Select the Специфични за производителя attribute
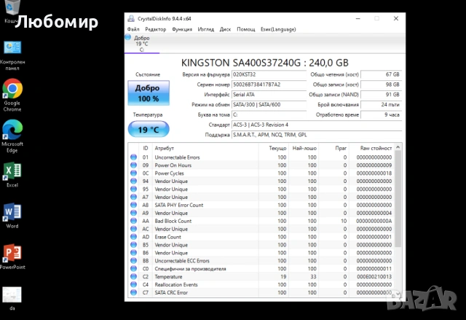This screenshot has height=320, width=466. [190, 268]
